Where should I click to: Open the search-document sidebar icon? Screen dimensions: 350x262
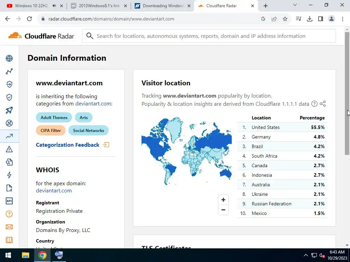click(x=9, y=162)
